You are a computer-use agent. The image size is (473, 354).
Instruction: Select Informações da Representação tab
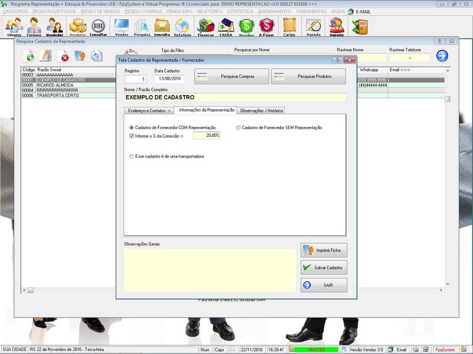[x=206, y=110]
